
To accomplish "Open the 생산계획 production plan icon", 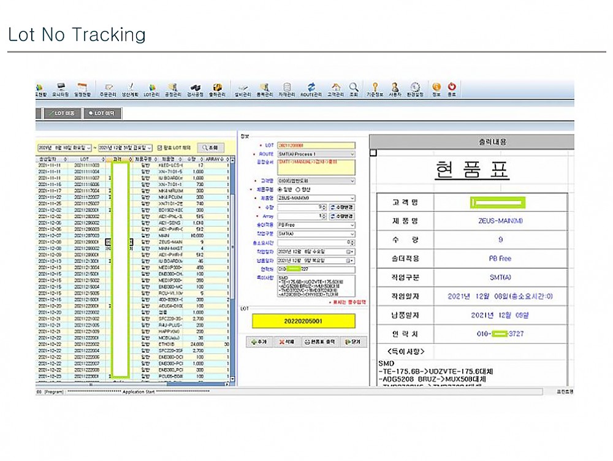I will 129,90.
